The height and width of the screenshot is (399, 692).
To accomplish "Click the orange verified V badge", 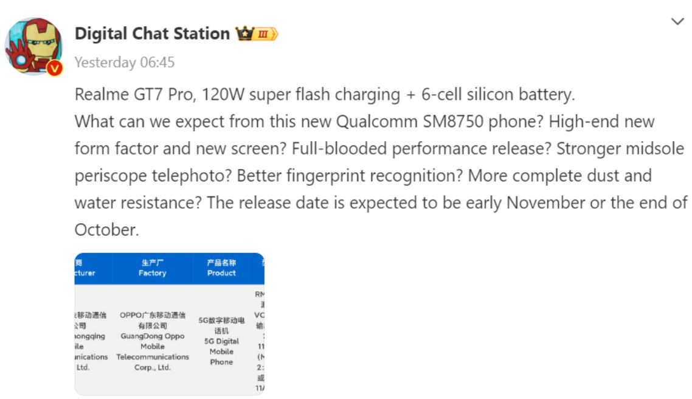I will [x=55, y=68].
